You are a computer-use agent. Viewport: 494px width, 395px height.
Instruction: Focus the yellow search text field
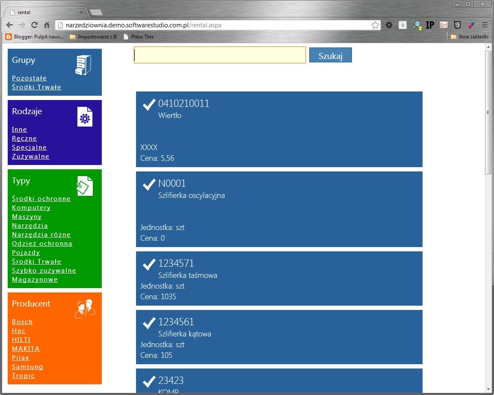click(x=220, y=55)
